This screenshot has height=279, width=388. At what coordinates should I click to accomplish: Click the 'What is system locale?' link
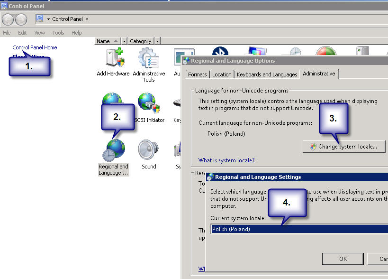click(226, 160)
